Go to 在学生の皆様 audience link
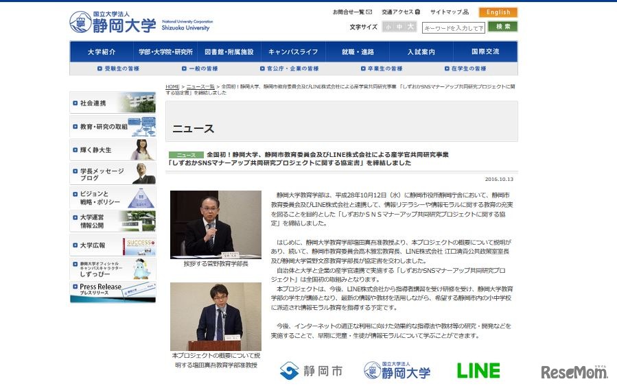Image resolution: width=617 pixels, height=388 pixels. [x=465, y=69]
